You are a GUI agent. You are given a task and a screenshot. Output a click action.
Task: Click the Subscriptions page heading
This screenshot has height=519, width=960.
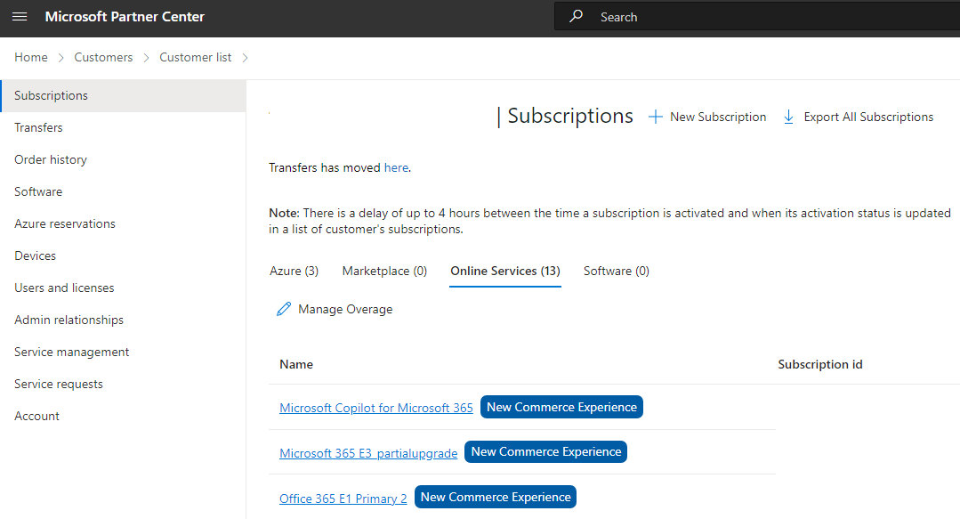click(570, 116)
